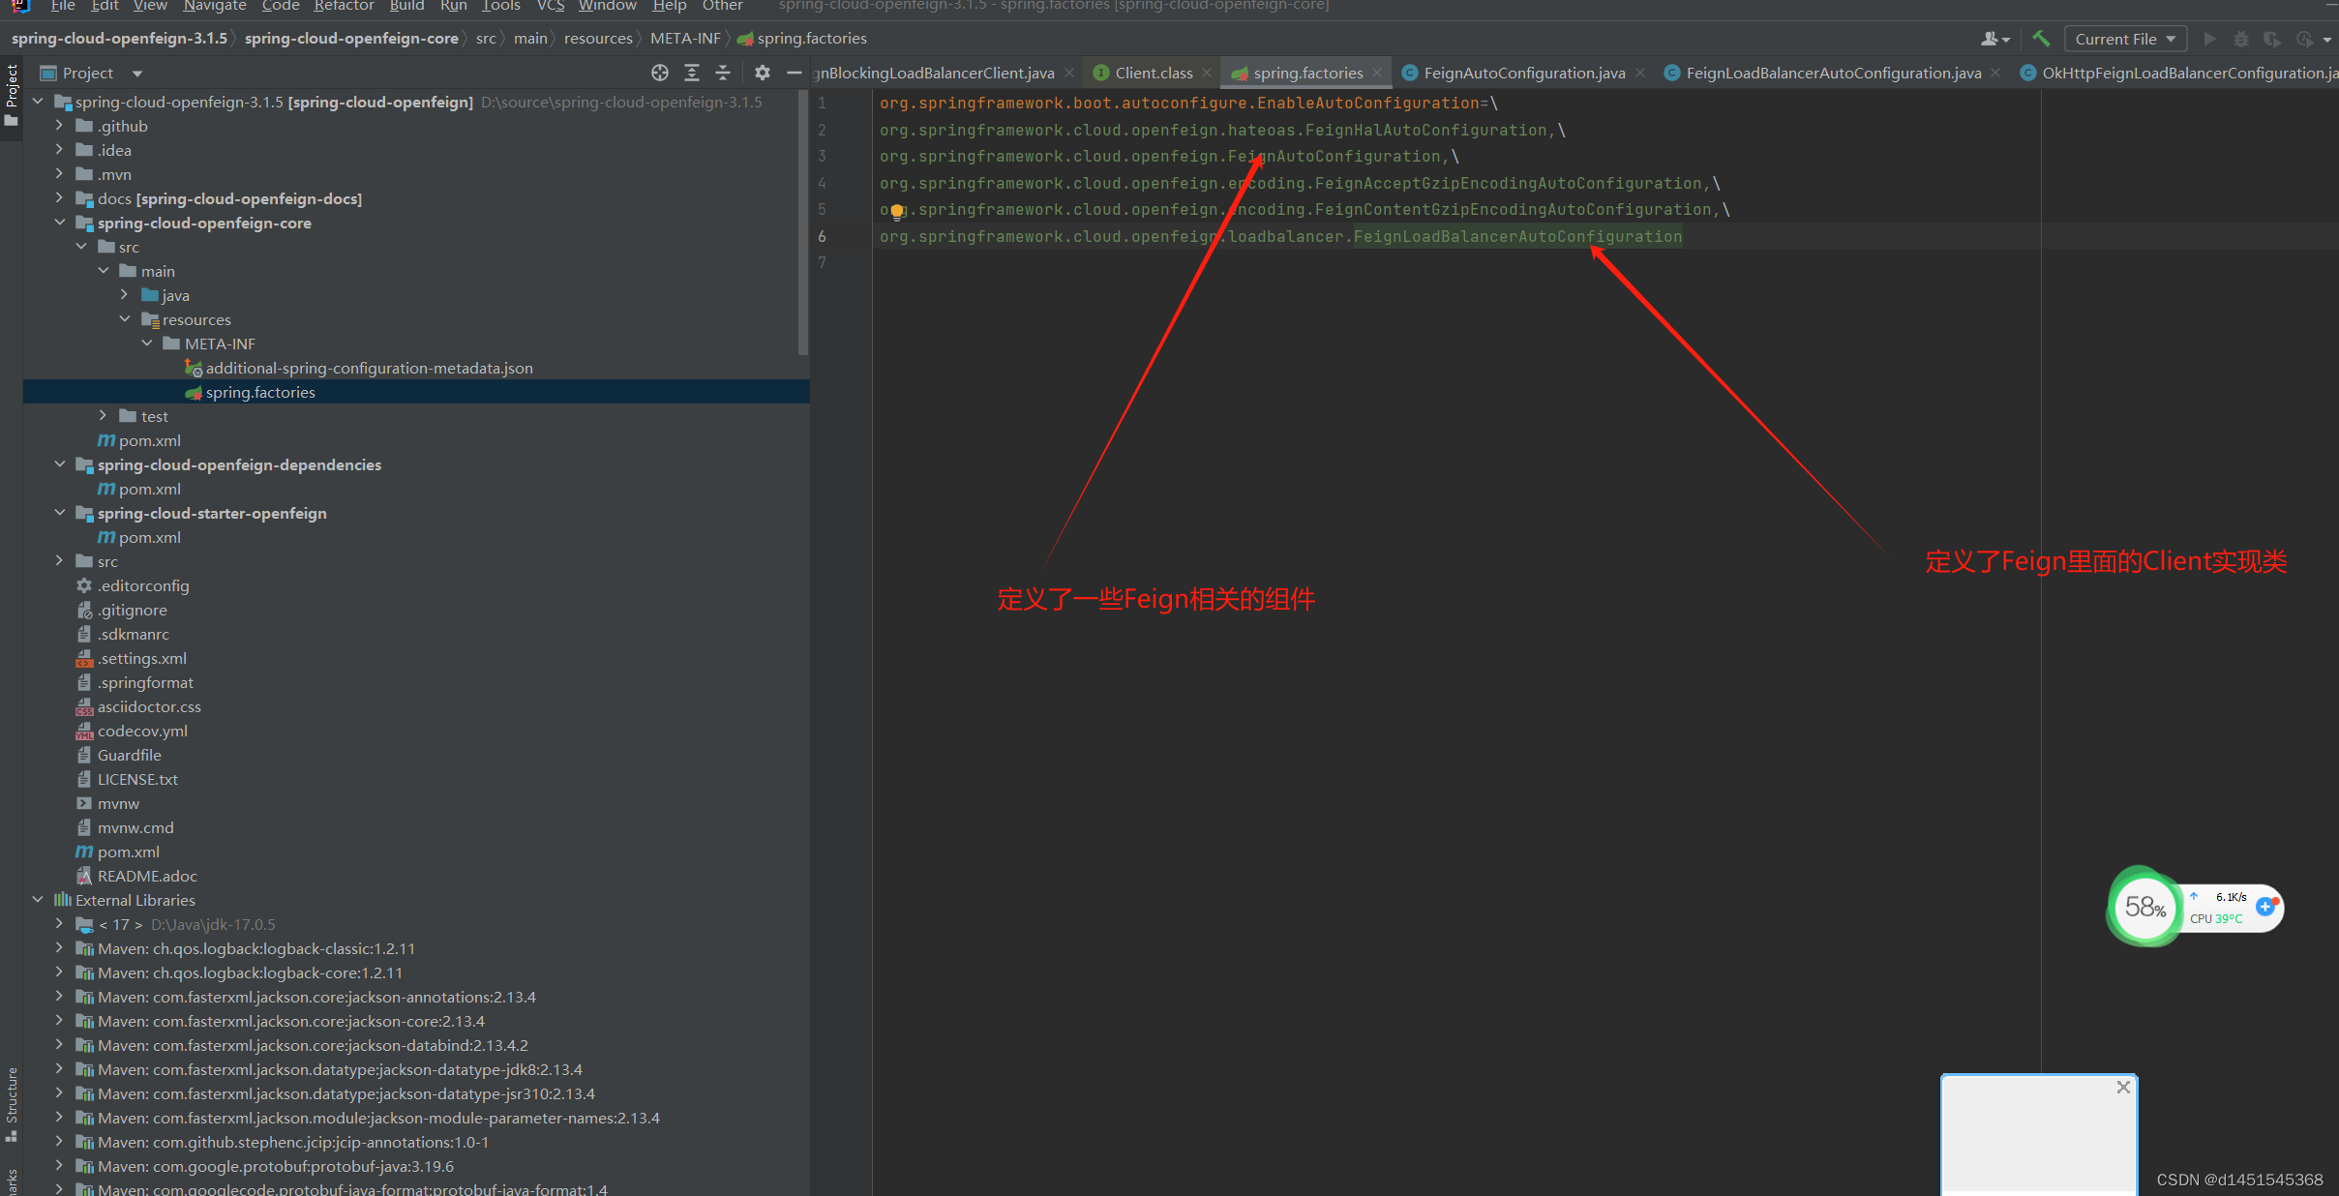
Task: Switch to FeignAutoConfiguration.java tab
Action: click(1523, 73)
